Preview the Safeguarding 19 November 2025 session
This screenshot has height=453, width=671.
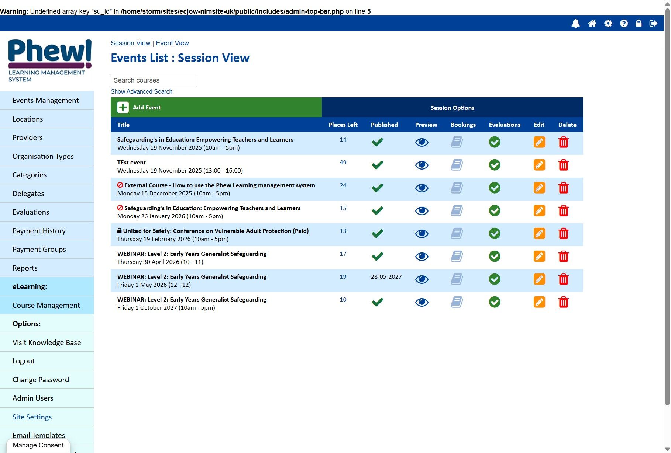pos(421,142)
